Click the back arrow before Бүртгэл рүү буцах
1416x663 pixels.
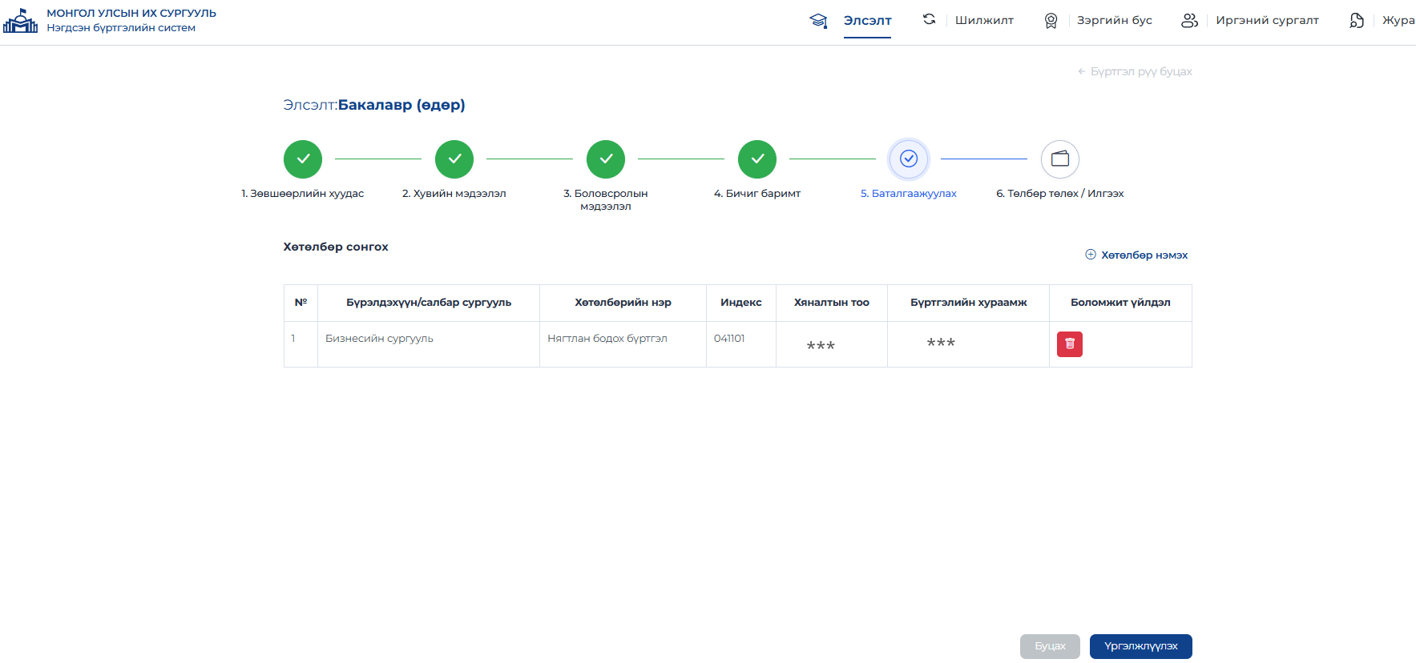pos(1082,71)
